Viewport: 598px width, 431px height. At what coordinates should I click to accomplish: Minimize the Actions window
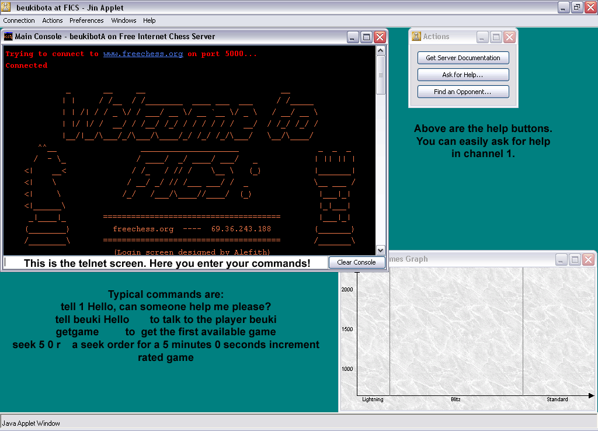[482, 37]
